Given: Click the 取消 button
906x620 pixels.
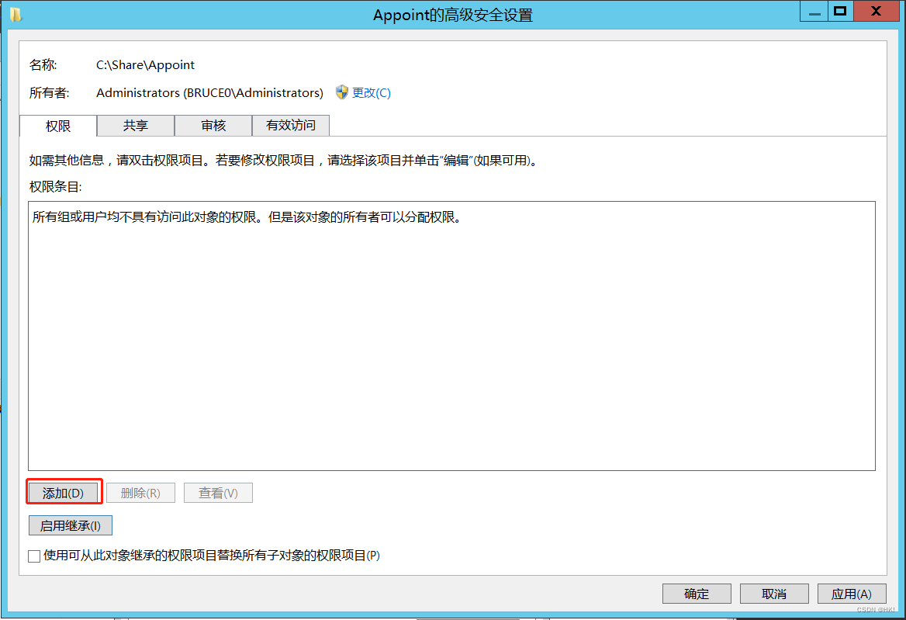Looking at the screenshot, I should pos(773,594).
